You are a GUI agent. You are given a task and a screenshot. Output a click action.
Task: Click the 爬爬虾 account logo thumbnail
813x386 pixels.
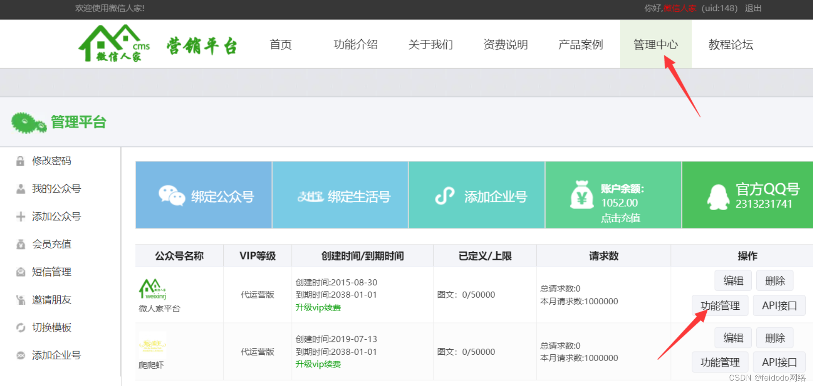pyautogui.click(x=153, y=346)
